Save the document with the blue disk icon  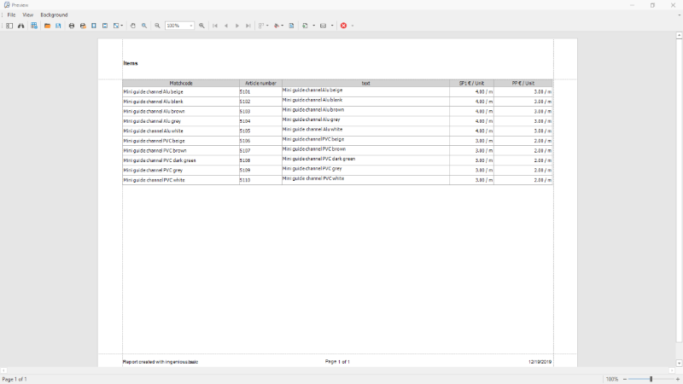(x=58, y=26)
